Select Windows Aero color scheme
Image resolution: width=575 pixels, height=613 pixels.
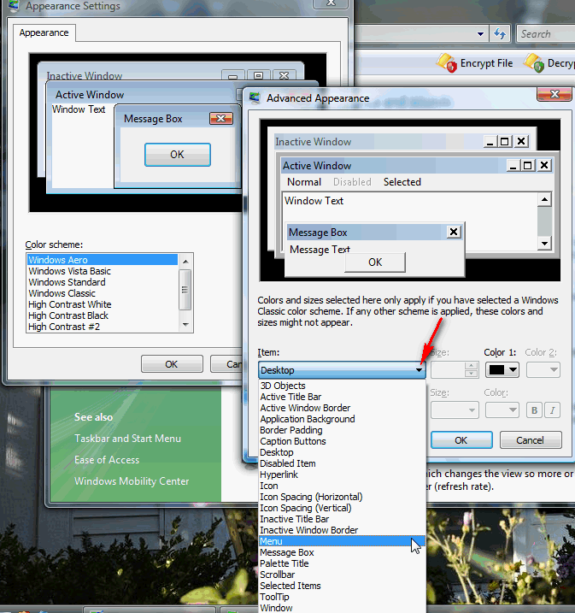pos(103,260)
